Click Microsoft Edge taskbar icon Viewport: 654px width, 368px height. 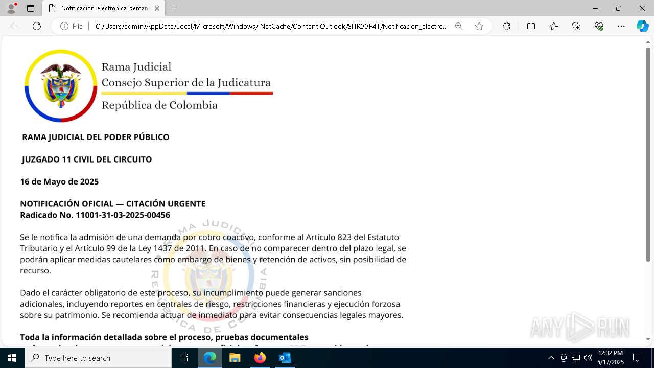point(210,358)
